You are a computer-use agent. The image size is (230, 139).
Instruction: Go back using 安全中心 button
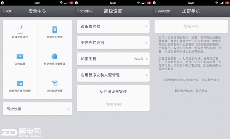(85, 11)
